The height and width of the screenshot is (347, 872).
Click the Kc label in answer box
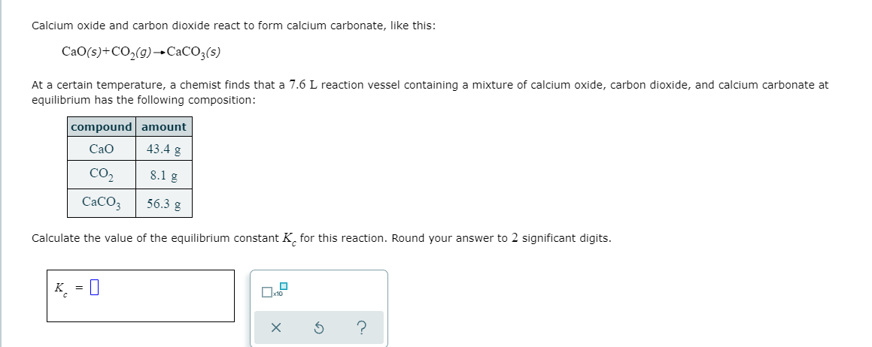61,288
